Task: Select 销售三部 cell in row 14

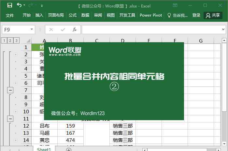Action: [123, 140]
